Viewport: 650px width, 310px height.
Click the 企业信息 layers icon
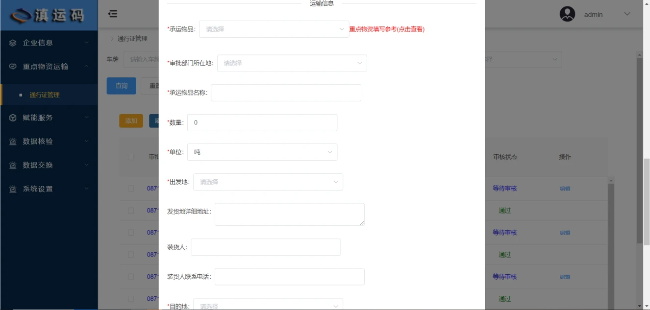pyautogui.click(x=13, y=43)
